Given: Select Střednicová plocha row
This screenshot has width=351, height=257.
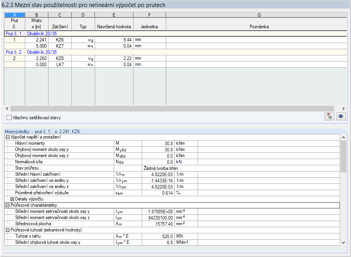Looking at the screenshot, I should (x=172, y=224).
